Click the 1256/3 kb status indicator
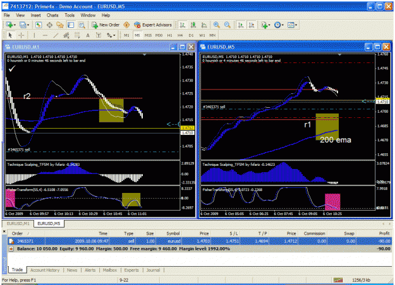395x285 pixels. point(361,280)
